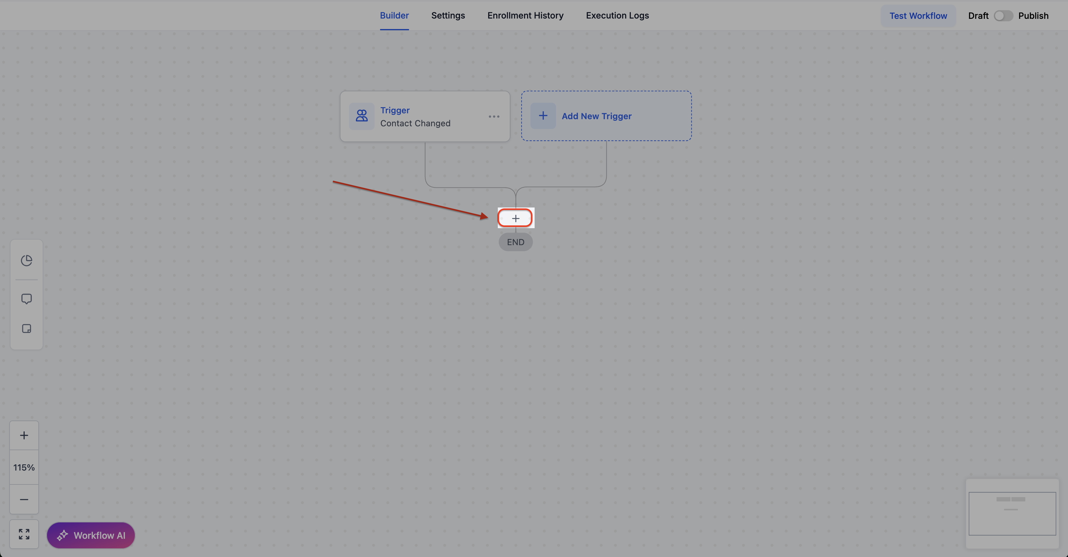Select the Builder tab

coord(394,16)
